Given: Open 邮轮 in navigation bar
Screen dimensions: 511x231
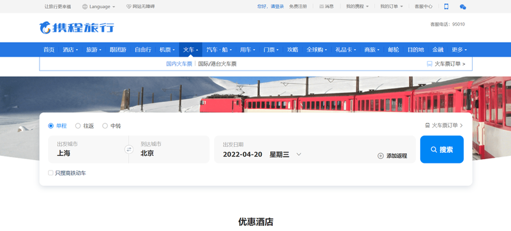Looking at the screenshot, I should tap(393, 50).
